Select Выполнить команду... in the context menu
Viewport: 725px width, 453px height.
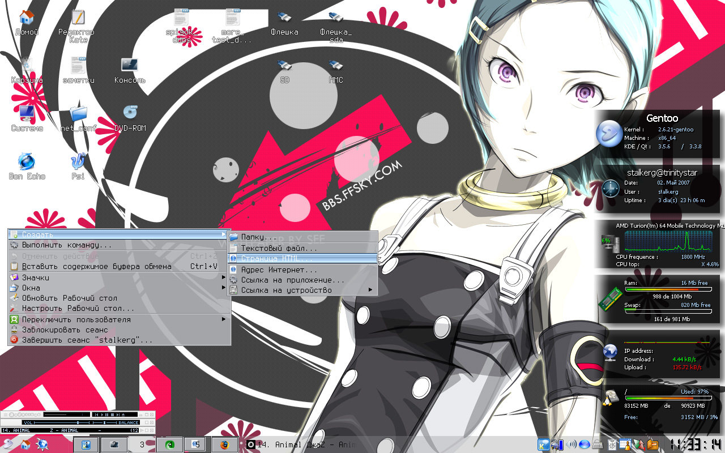[x=119, y=245]
